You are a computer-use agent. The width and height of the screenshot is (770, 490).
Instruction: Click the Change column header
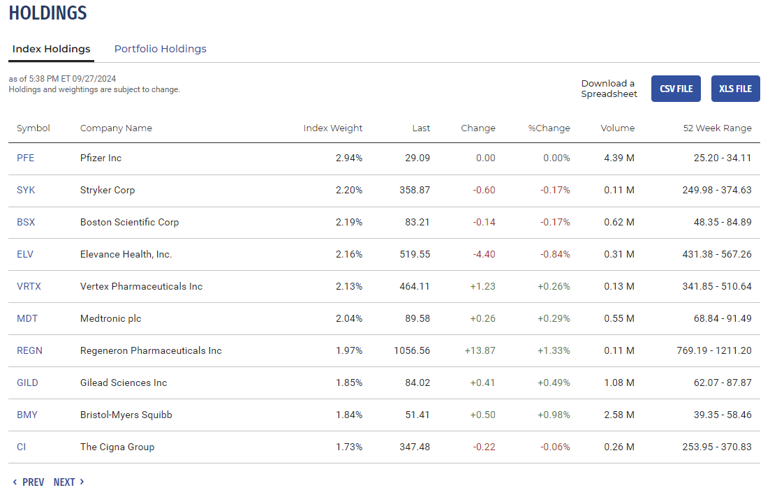(477, 128)
